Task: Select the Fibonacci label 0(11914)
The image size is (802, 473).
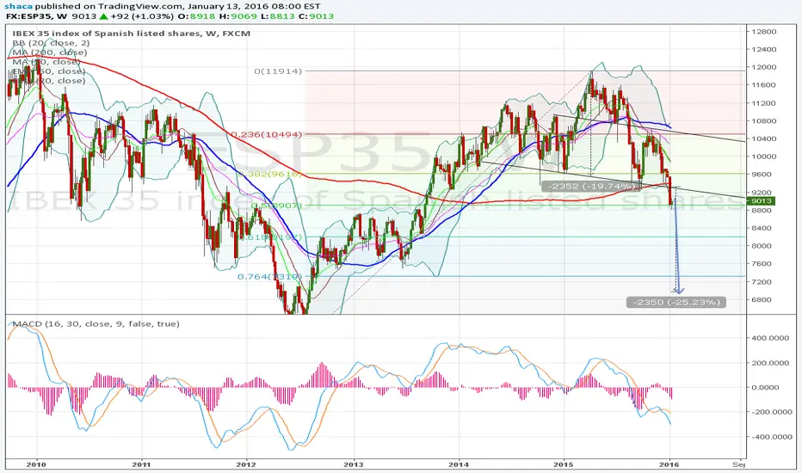Action: (x=278, y=71)
